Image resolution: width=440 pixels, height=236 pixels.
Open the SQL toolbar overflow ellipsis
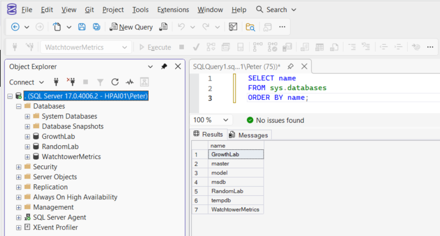coord(430,47)
